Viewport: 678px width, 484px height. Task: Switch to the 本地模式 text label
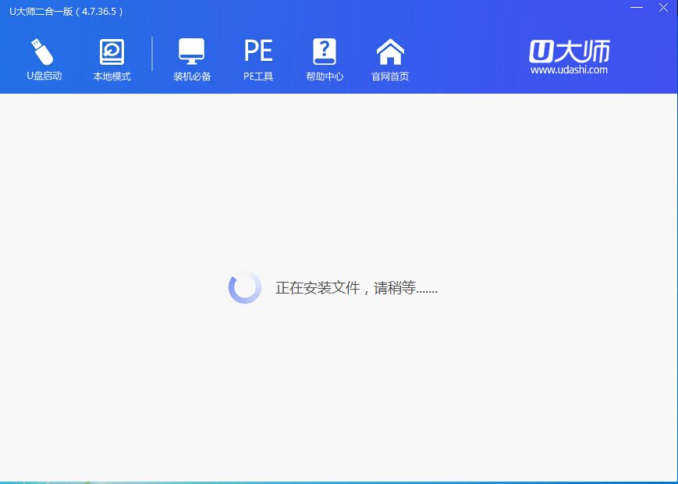112,77
